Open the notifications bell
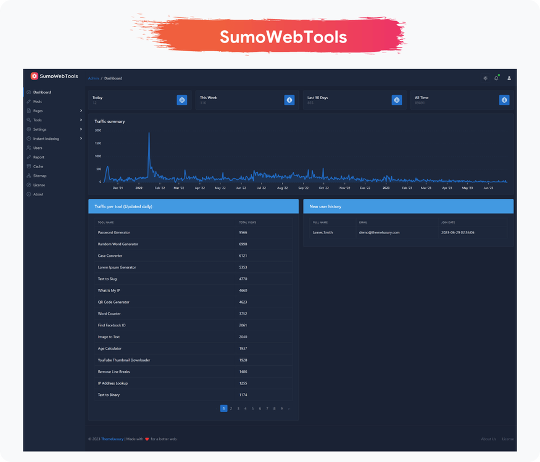The height and width of the screenshot is (462, 540). [497, 78]
